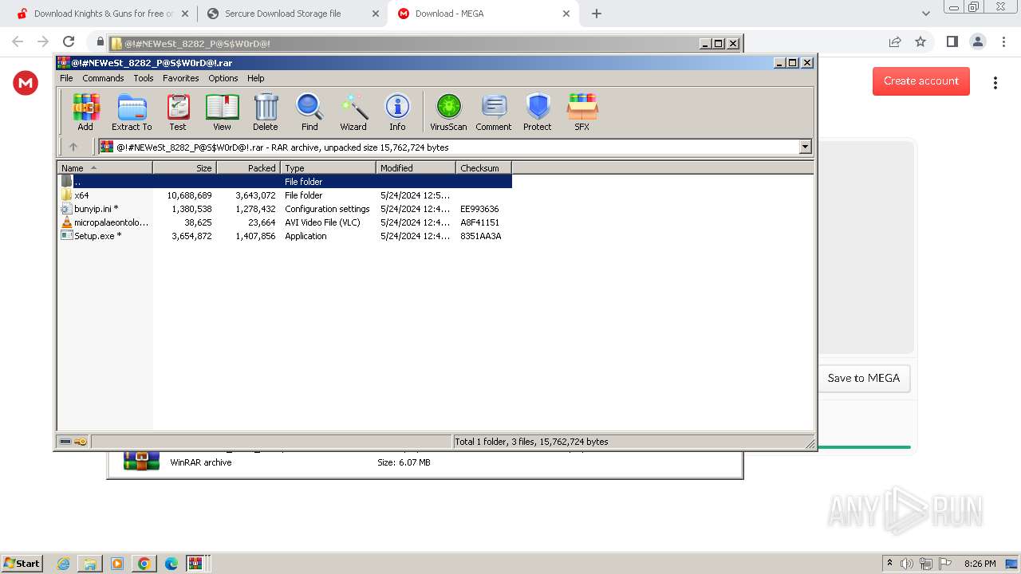This screenshot has width=1021, height=574.
Task: Click checksum 8351AA3A for Setup.exe
Action: [x=481, y=236]
